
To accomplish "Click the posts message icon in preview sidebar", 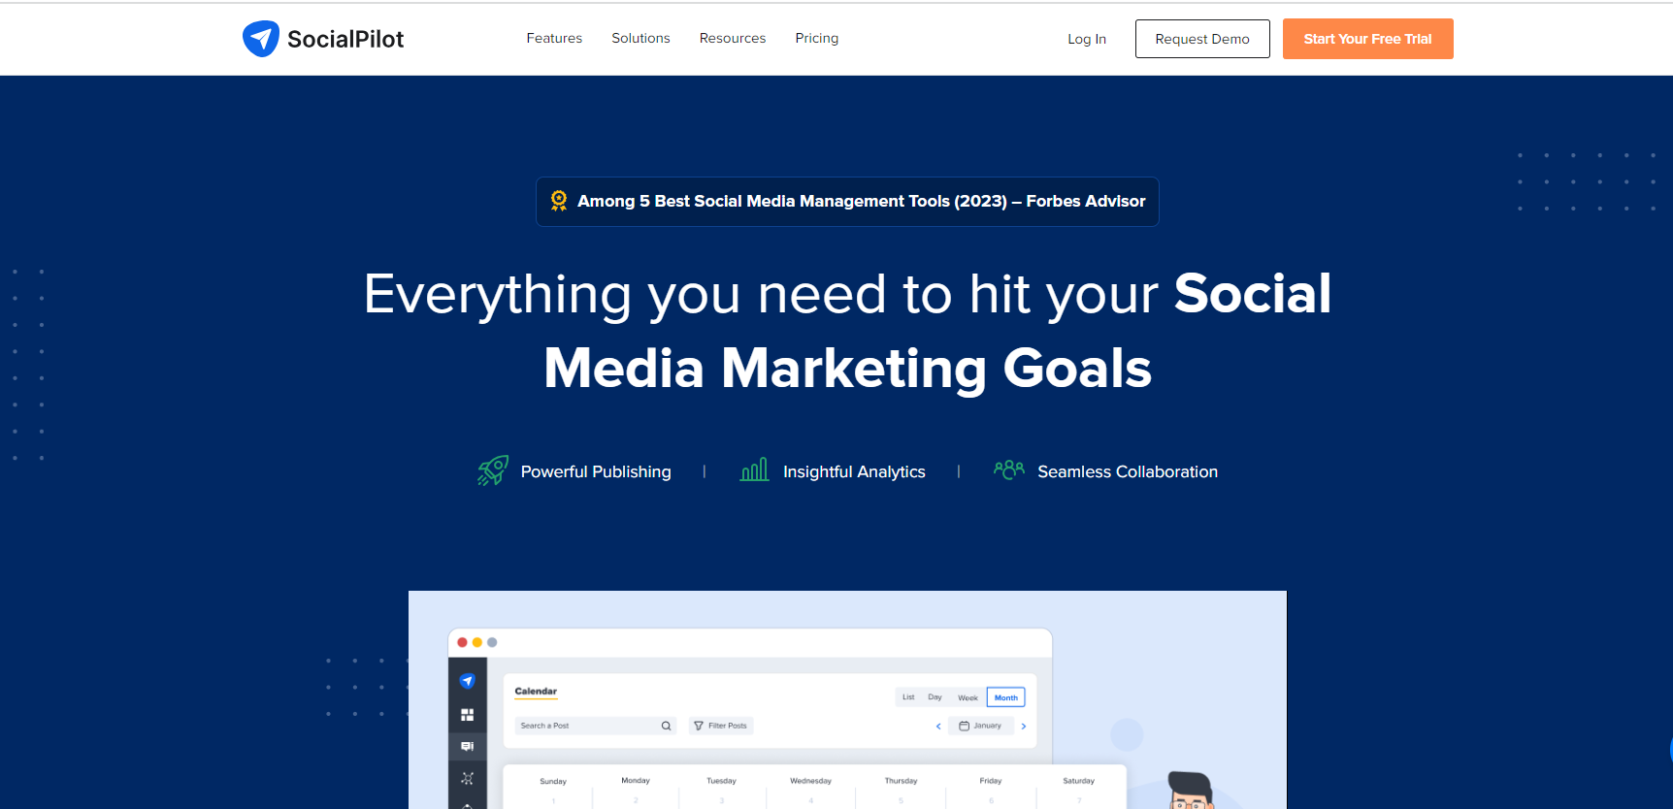I will click(x=467, y=746).
